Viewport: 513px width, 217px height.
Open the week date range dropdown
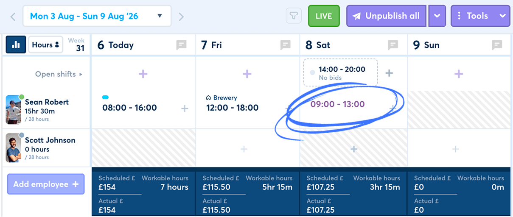pos(97,16)
